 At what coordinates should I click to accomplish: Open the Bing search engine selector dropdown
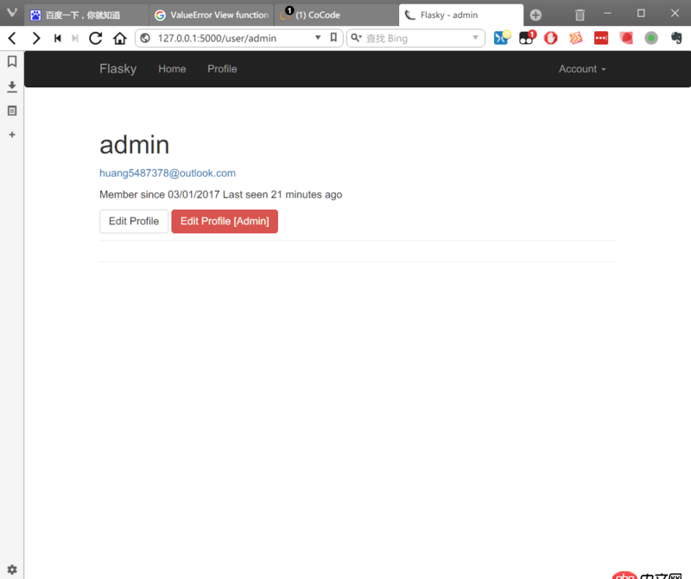point(478,38)
